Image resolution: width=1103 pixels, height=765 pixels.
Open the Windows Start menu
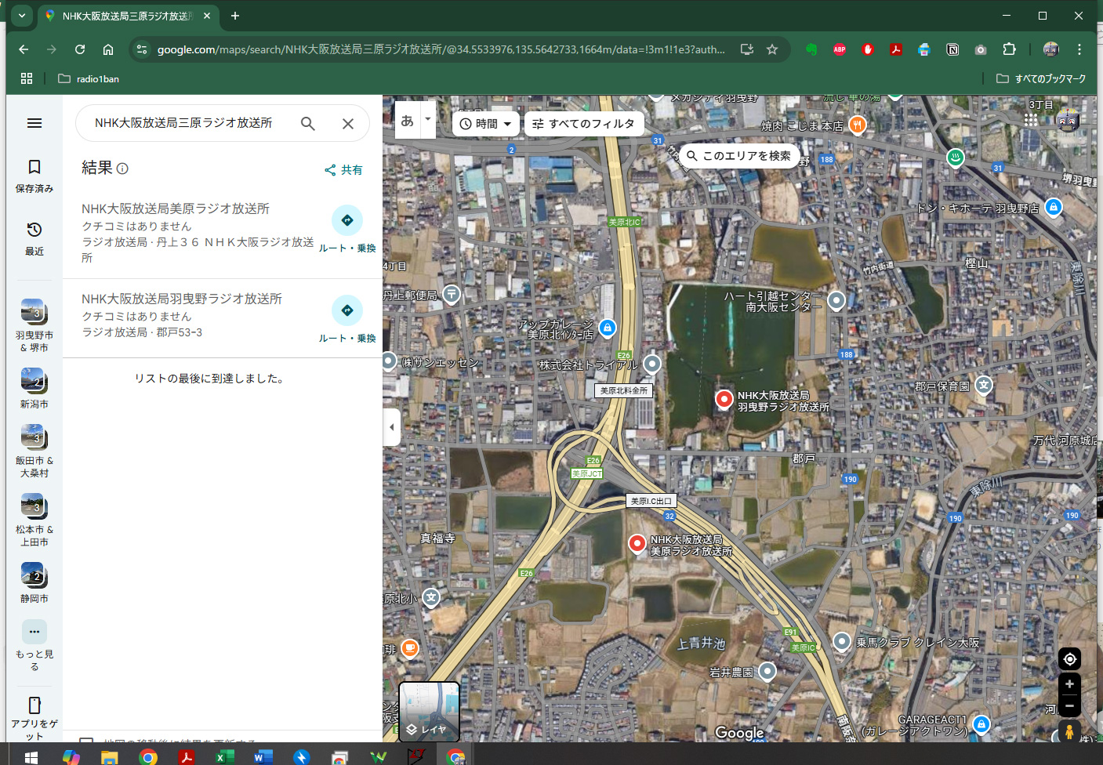point(31,757)
